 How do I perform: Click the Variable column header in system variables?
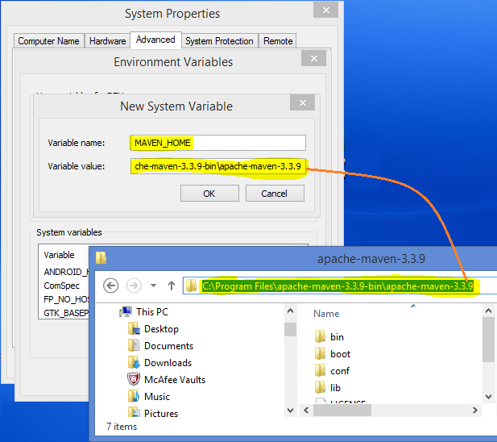(59, 255)
